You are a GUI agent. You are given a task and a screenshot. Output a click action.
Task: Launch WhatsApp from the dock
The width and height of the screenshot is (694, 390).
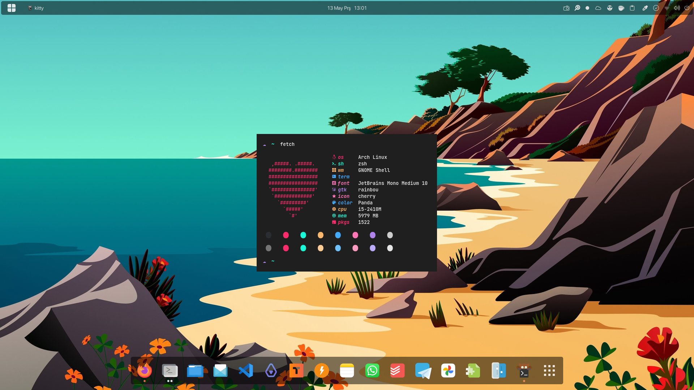372,370
